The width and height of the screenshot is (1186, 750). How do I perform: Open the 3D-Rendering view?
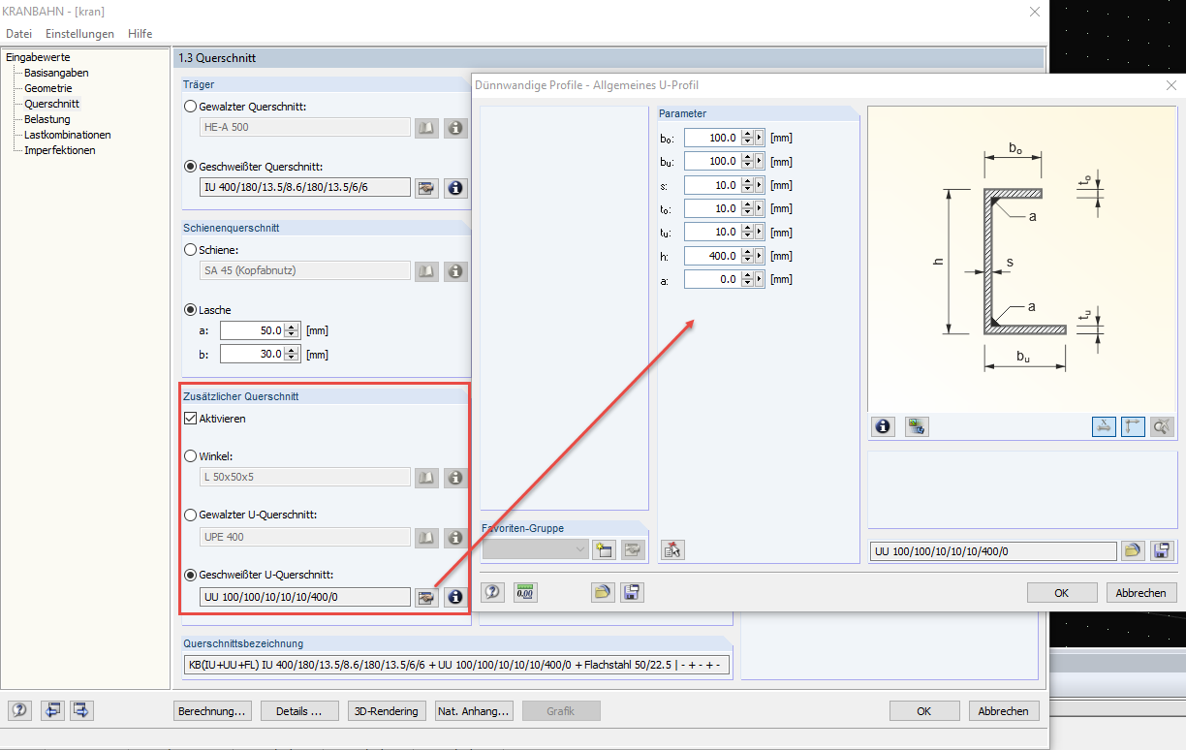(x=388, y=711)
